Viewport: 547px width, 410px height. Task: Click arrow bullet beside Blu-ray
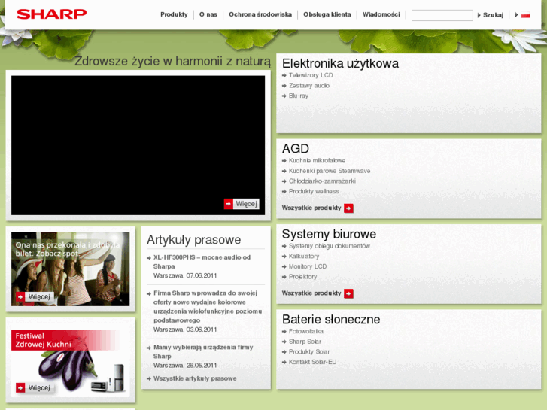(284, 96)
